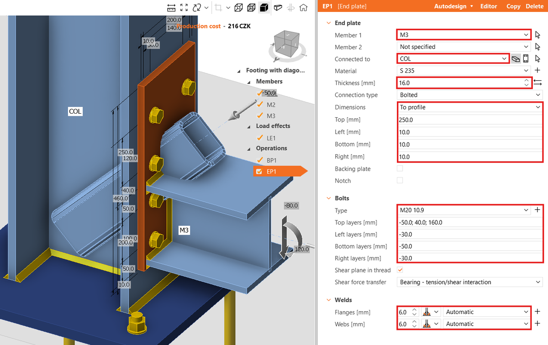Click Copy to duplicate operation EP1
The height and width of the screenshot is (345, 548).
(x=513, y=6)
